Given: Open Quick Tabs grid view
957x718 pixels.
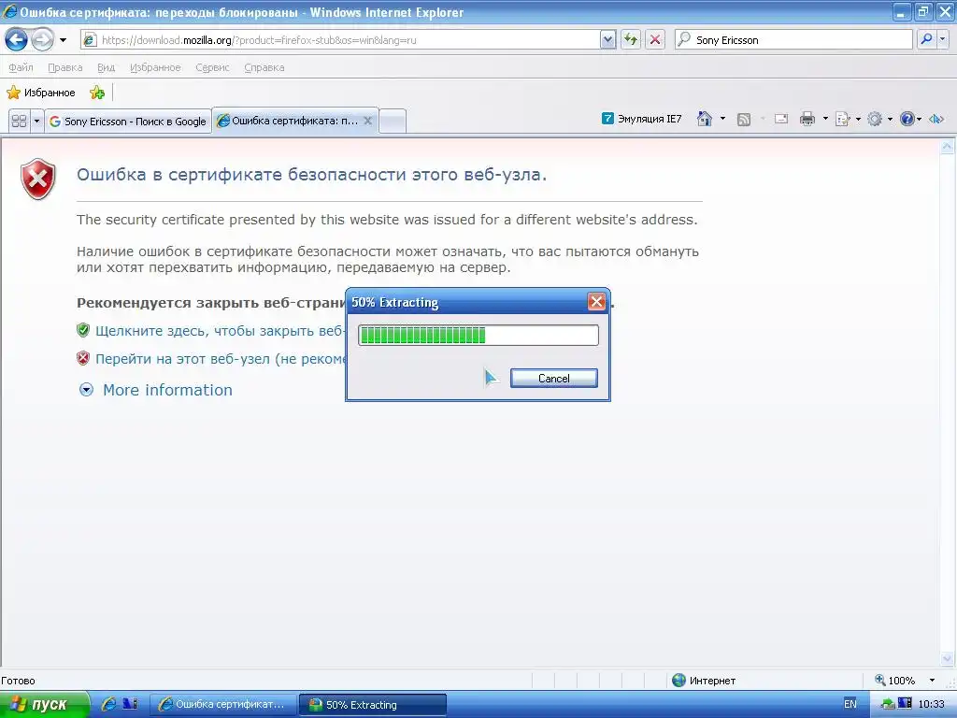Looking at the screenshot, I should [20, 121].
